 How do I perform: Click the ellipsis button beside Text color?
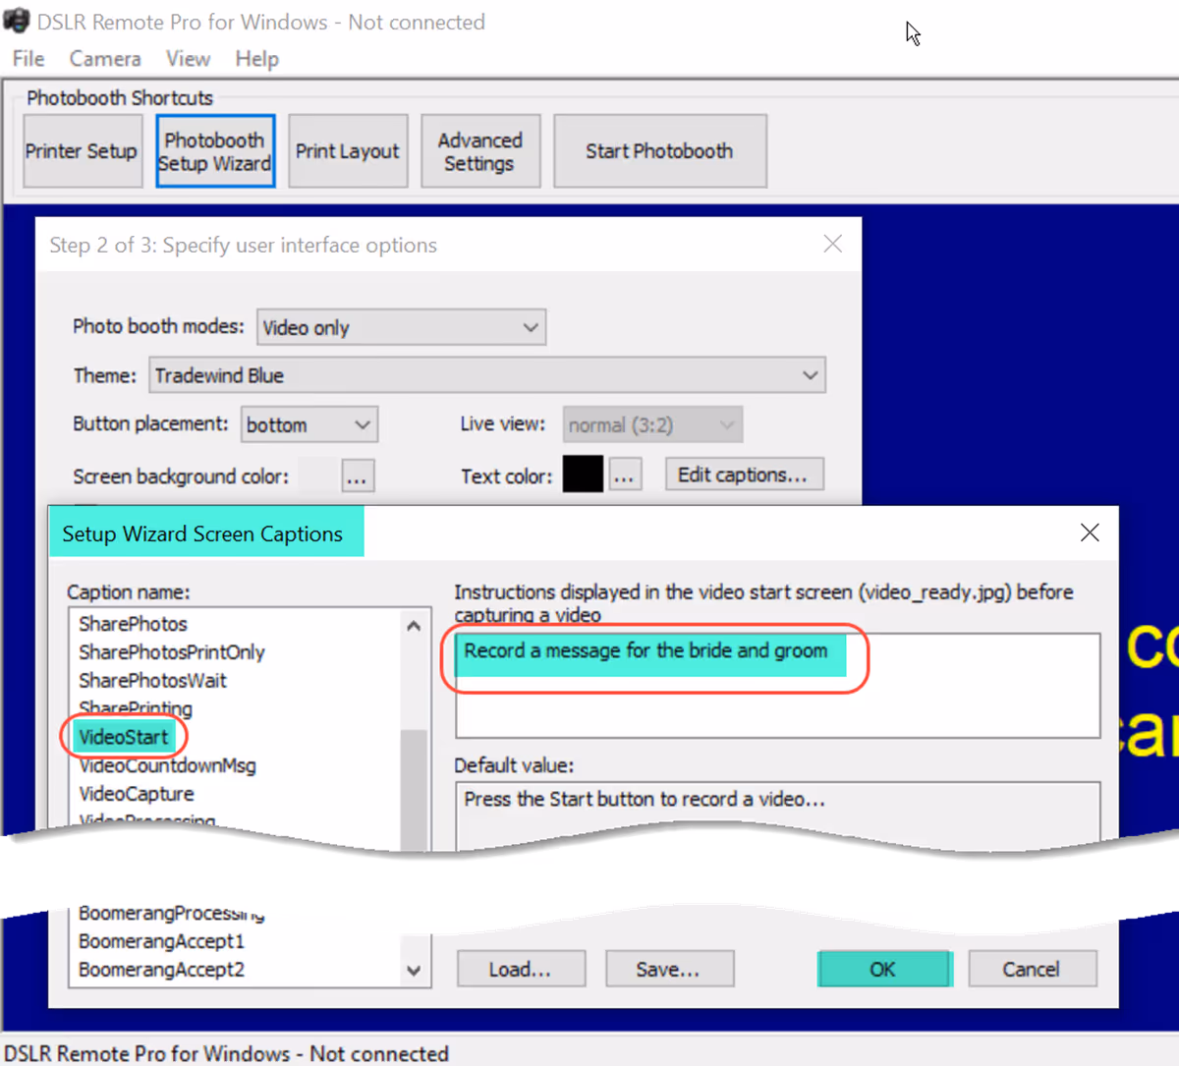(x=625, y=476)
